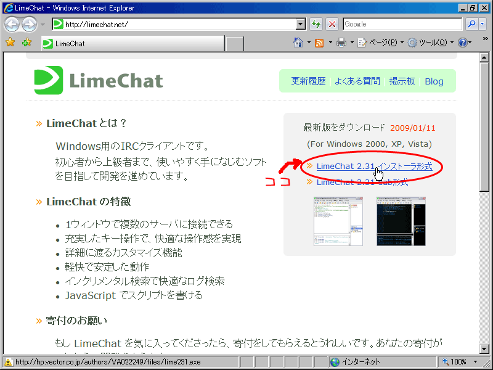
Task: Click the Internet Explorer title bar icon
Action: 8,8
